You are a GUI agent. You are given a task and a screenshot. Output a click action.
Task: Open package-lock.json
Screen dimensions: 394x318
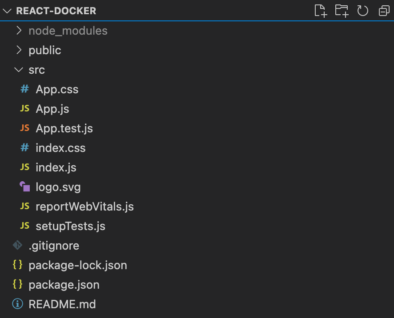[x=78, y=265]
